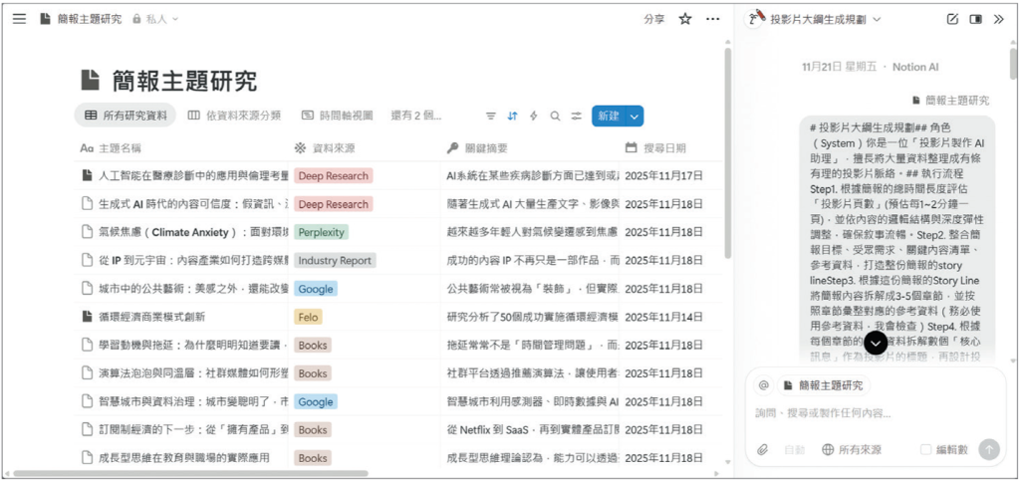Open view settings sliders icon
The width and height of the screenshot is (1020, 482).
576,116
